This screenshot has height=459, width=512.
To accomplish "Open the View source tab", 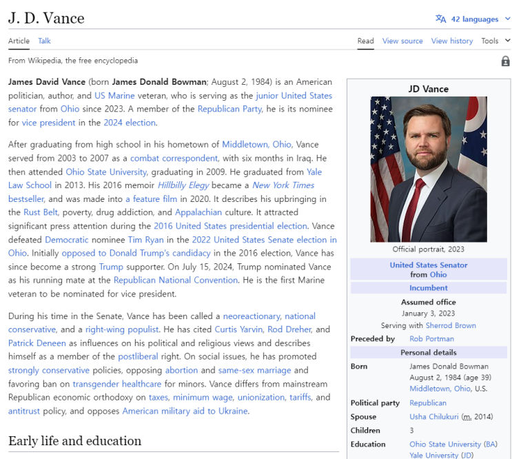I will [x=402, y=41].
